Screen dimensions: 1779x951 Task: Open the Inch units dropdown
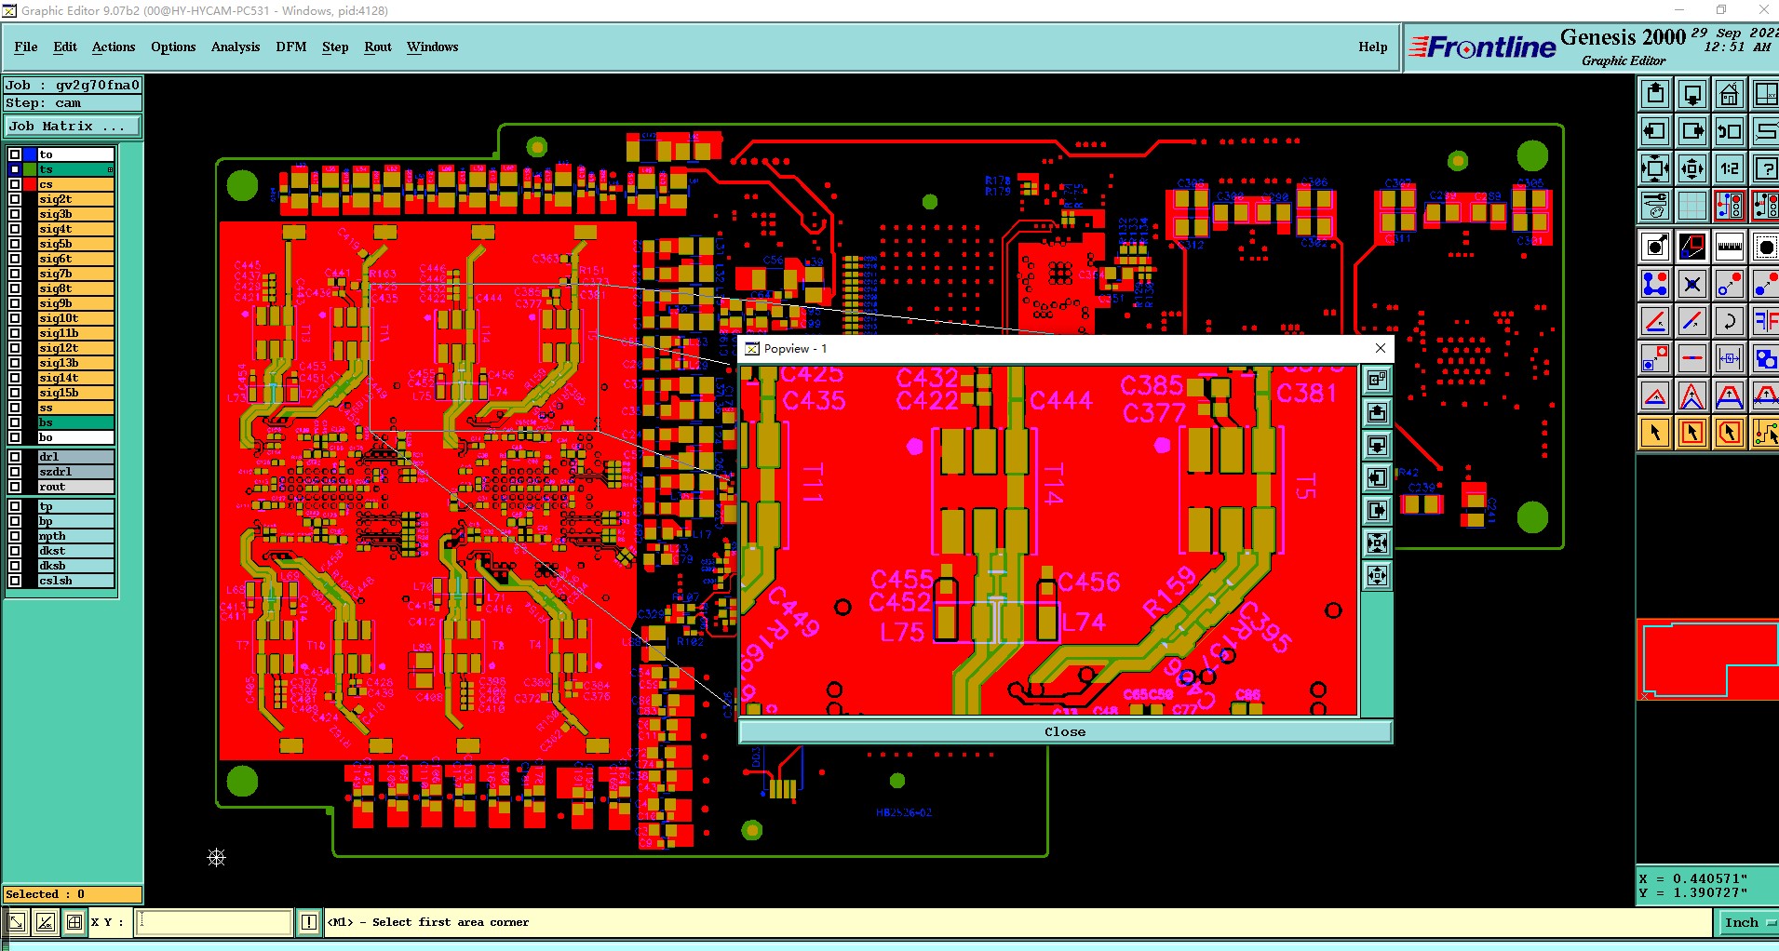(1747, 922)
